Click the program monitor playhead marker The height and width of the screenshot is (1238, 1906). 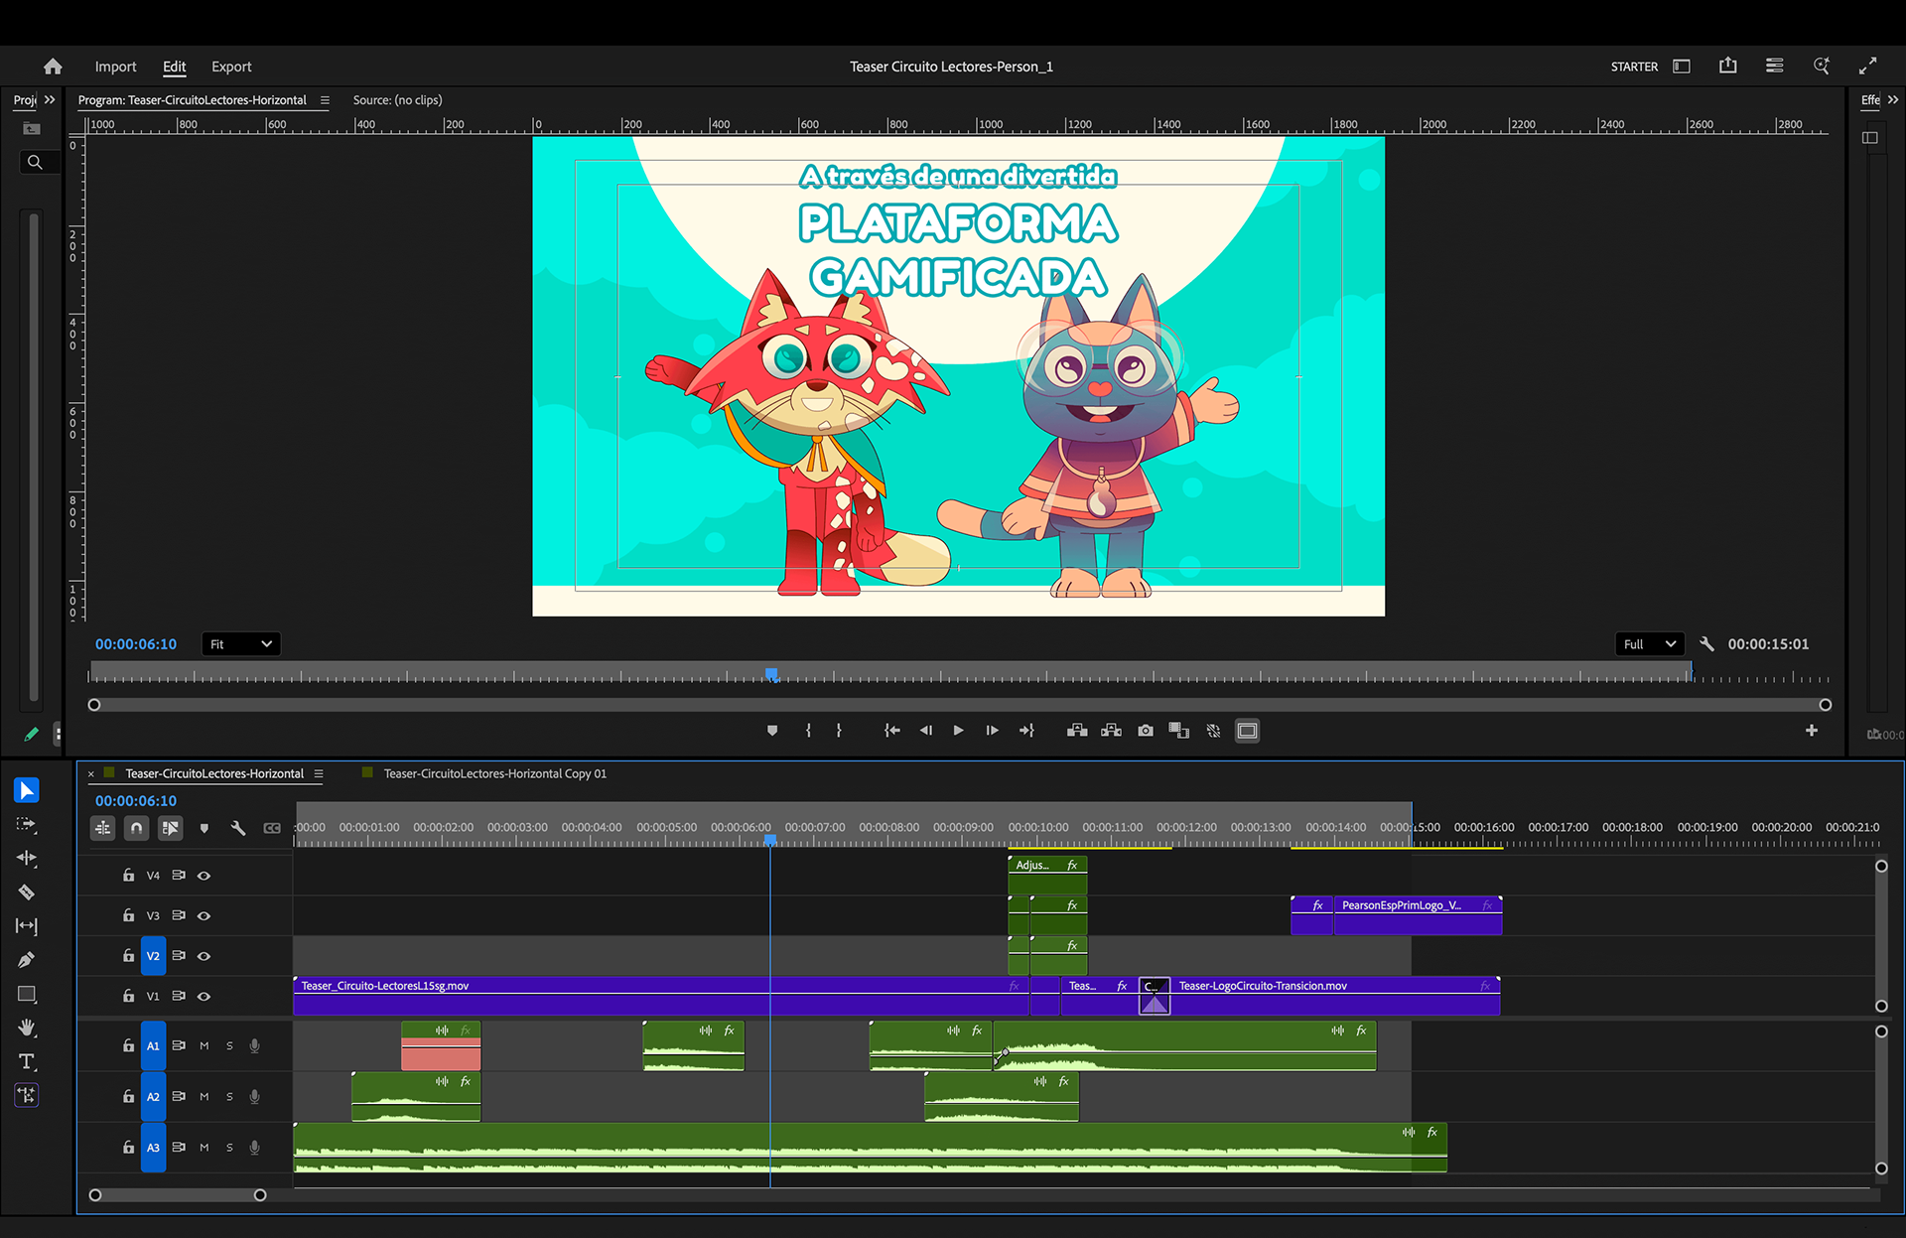pyautogui.click(x=771, y=674)
